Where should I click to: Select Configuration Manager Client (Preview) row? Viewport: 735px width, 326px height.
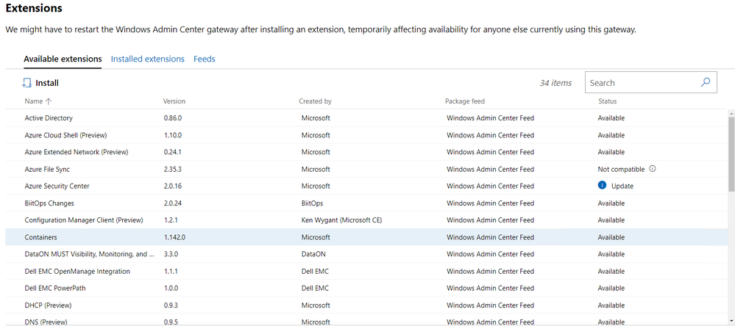click(x=366, y=220)
